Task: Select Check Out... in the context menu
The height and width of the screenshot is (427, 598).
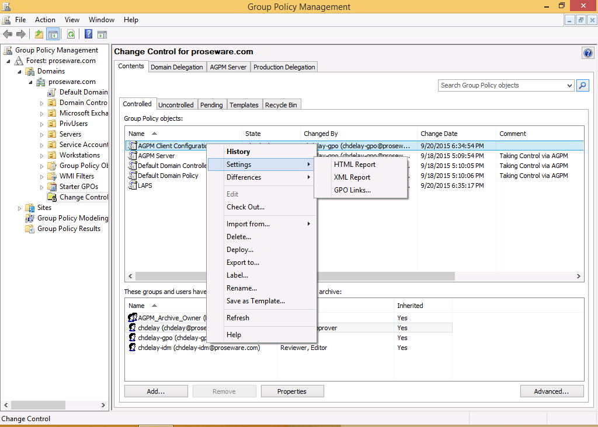Action: [x=245, y=207]
